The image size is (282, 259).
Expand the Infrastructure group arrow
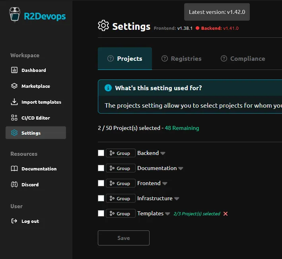point(177,199)
